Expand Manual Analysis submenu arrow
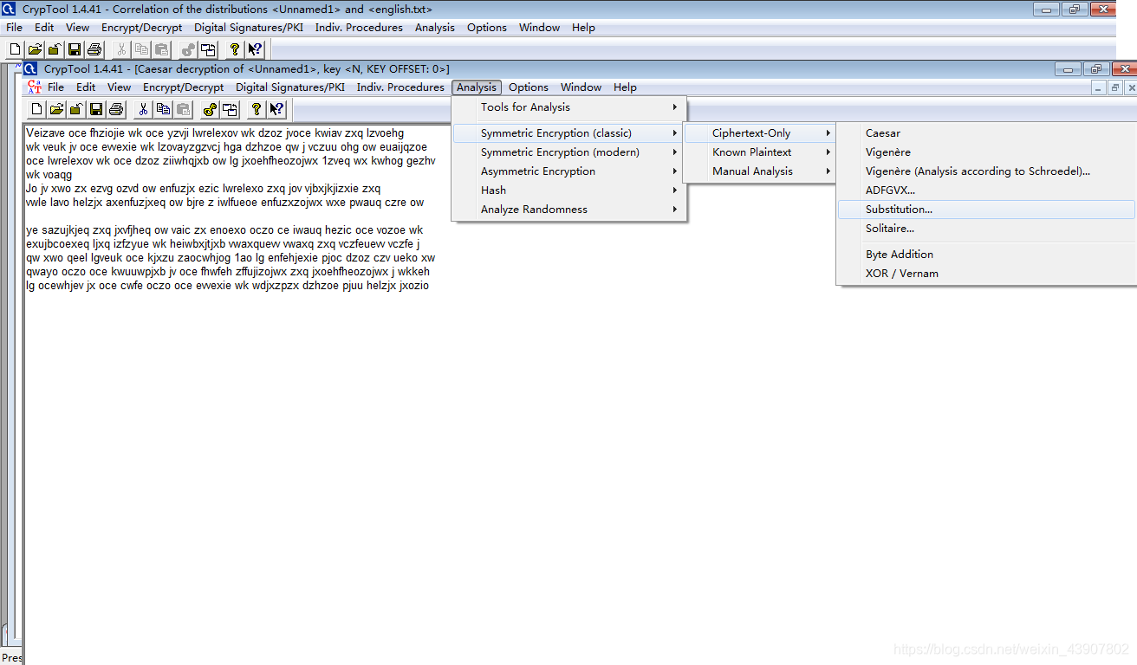The image size is (1137, 665). 828,171
